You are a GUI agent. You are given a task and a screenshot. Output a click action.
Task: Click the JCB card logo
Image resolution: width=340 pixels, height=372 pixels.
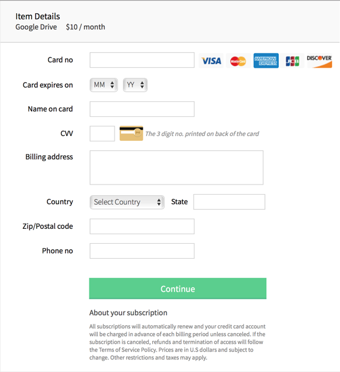pos(292,61)
